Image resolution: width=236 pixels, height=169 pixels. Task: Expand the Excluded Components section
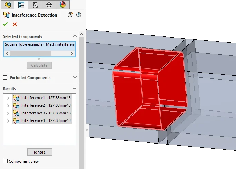[75, 78]
